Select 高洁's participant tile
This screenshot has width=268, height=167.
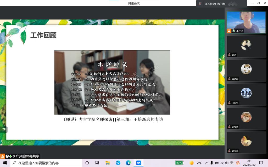(x=246, y=46)
